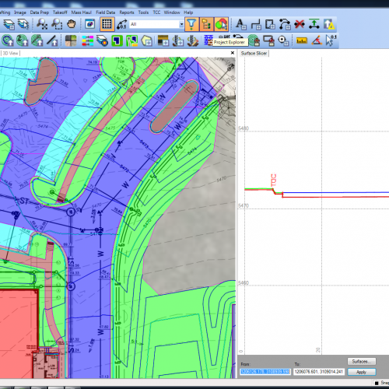Select the Pan hand tool
This screenshot has width=389, height=389.
[x=71, y=24]
